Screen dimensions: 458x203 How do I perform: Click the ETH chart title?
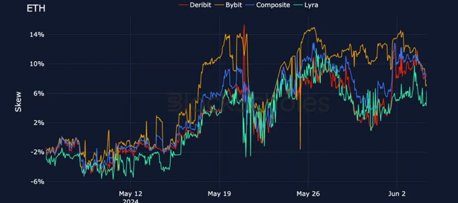click(36, 8)
